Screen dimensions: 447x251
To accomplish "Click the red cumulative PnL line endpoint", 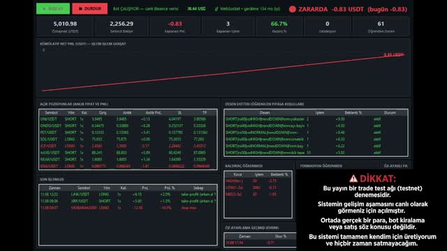I will tap(404, 54).
